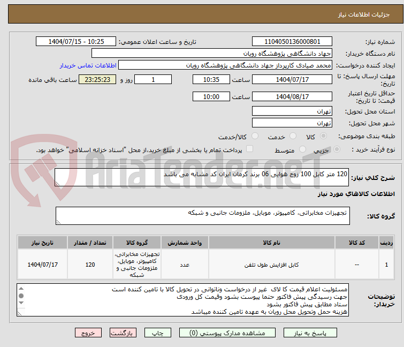The image size is (404, 347).
Task: Click the گروه کالا table column header
Action: [x=137, y=243]
